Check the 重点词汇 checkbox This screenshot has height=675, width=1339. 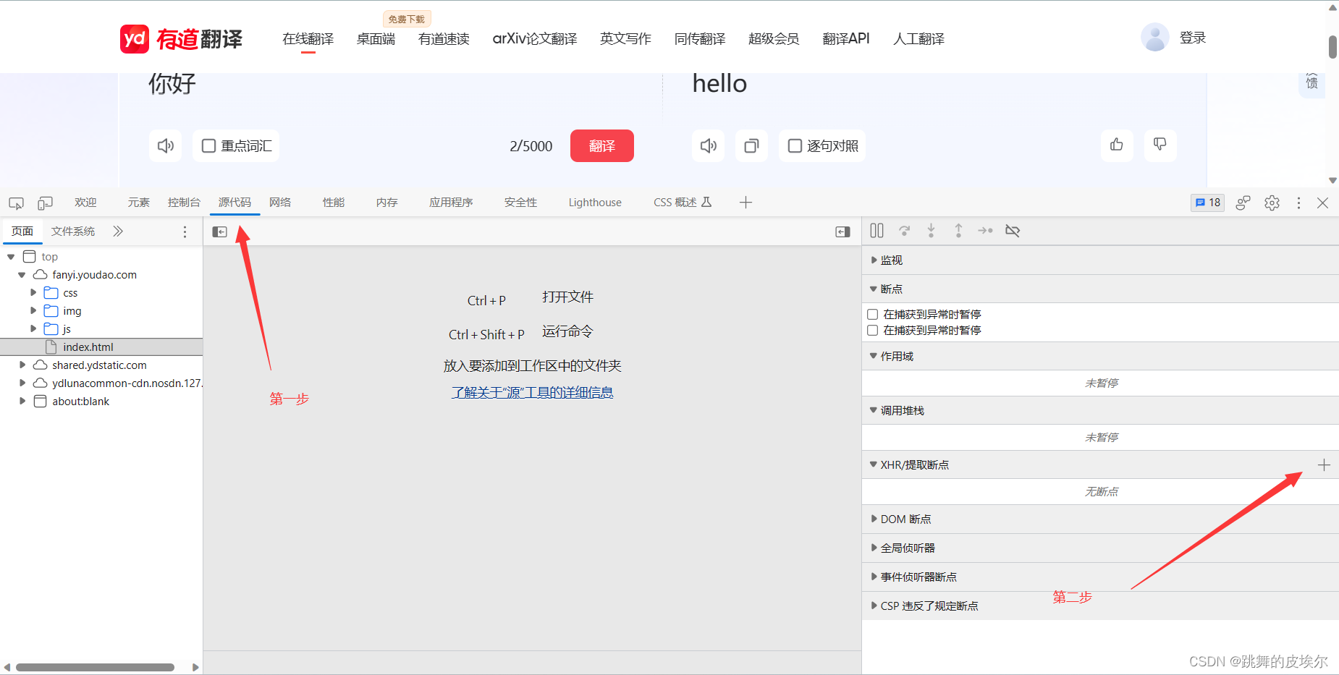click(208, 145)
